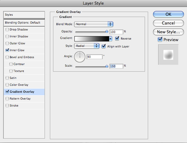
Task: Enable the Inner Shadow checkbox
Action: pos(7,36)
